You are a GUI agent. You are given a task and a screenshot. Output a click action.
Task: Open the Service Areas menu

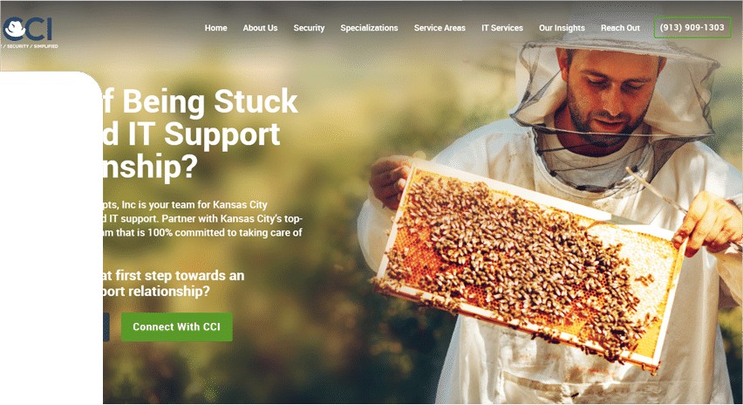pos(440,28)
